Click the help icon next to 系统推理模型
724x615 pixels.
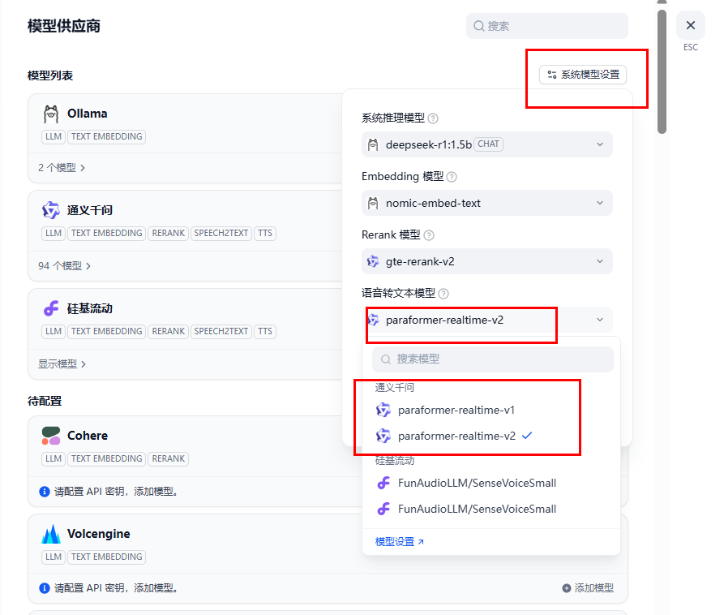433,118
